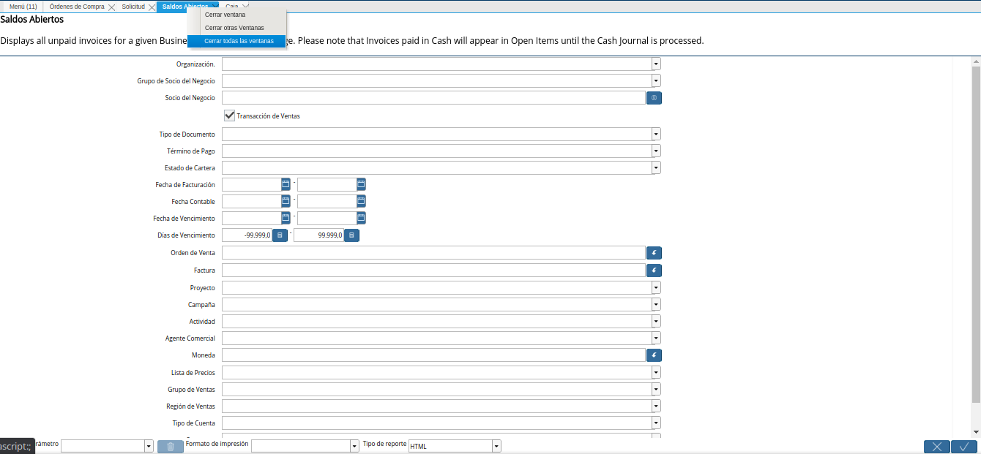Expand the Organización dropdown
Screen dimensions: 981x454
click(x=656, y=64)
